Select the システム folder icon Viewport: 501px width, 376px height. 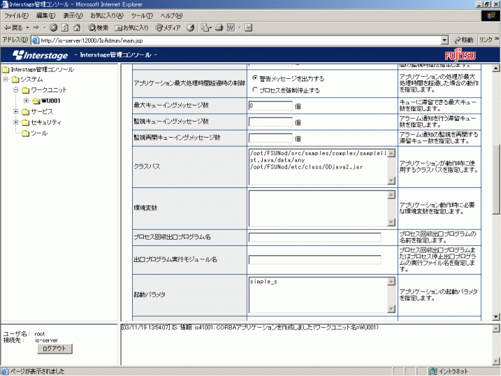[x=15, y=80]
